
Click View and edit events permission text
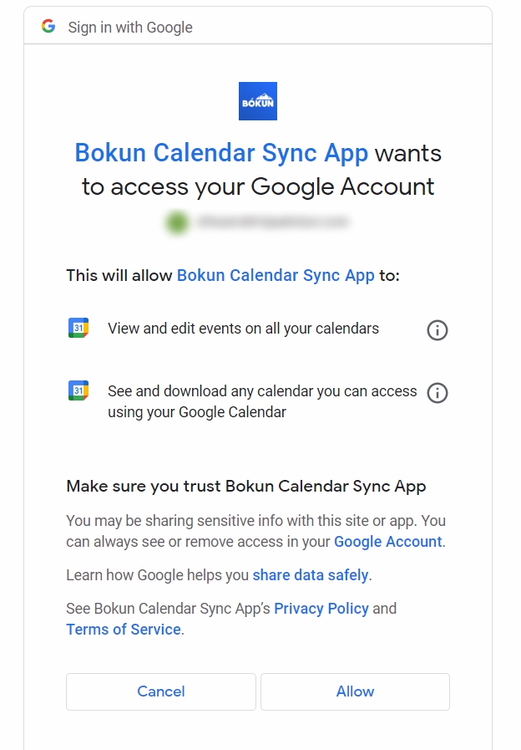coord(243,329)
